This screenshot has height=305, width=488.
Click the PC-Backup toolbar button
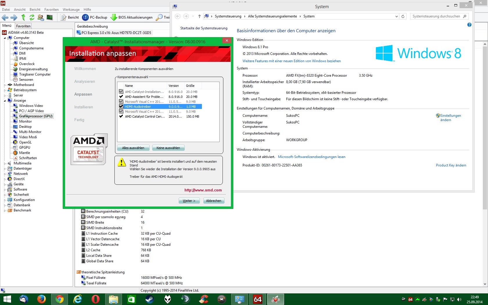coord(95,17)
